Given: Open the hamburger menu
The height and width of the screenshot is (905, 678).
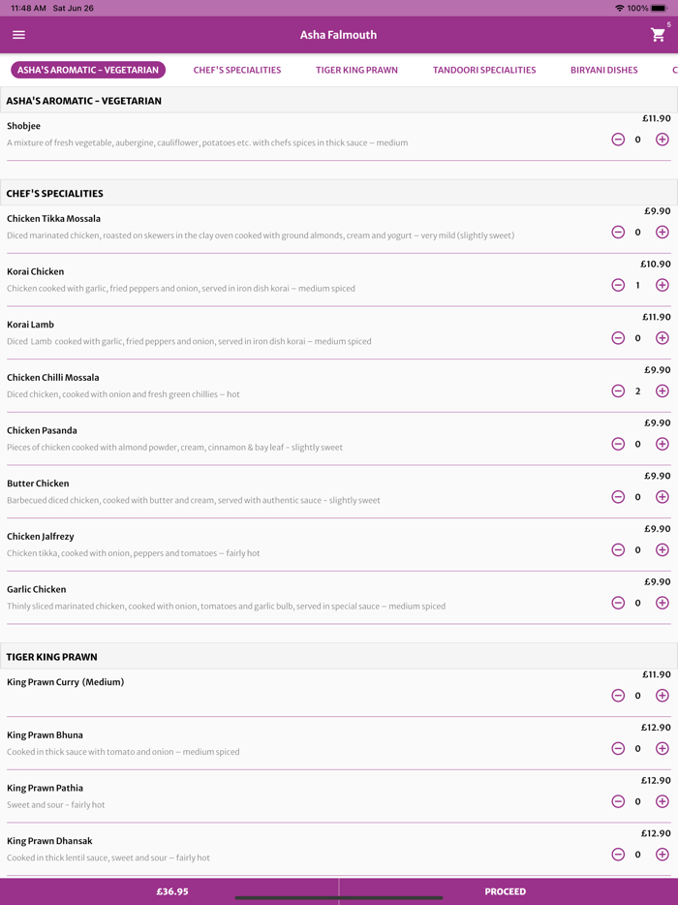Looking at the screenshot, I should [18, 35].
